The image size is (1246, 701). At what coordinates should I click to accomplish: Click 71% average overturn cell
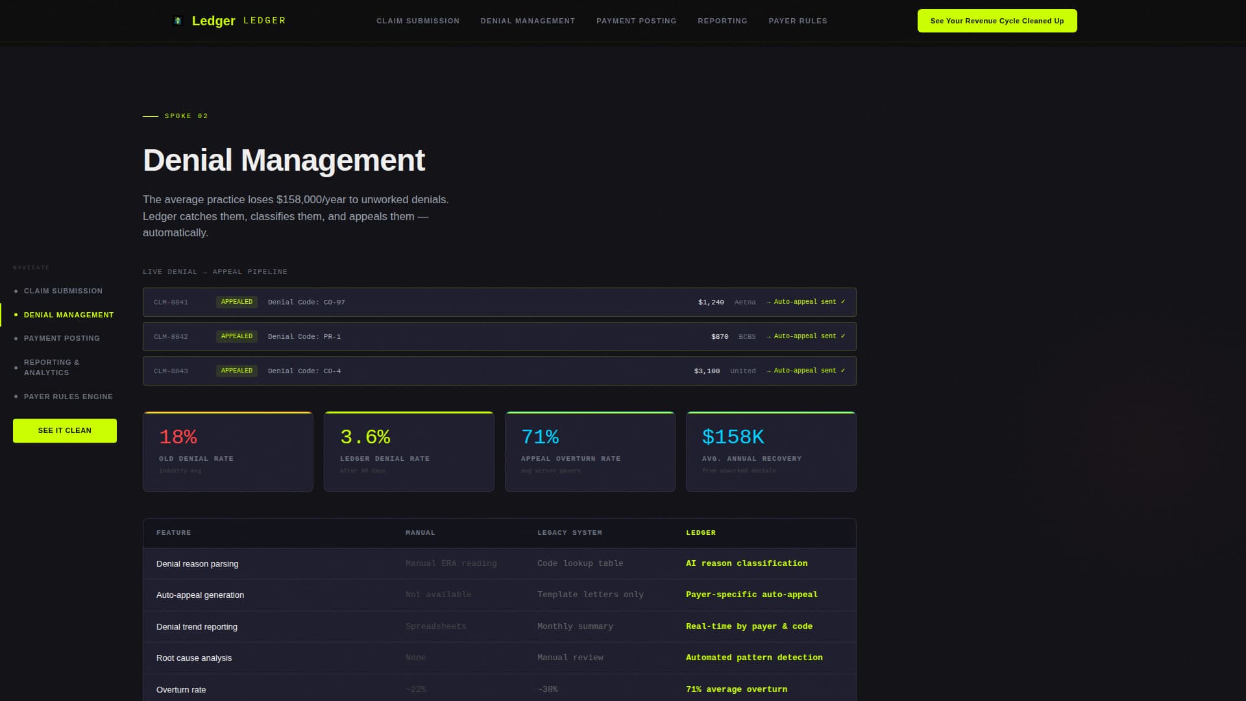pyautogui.click(x=737, y=689)
